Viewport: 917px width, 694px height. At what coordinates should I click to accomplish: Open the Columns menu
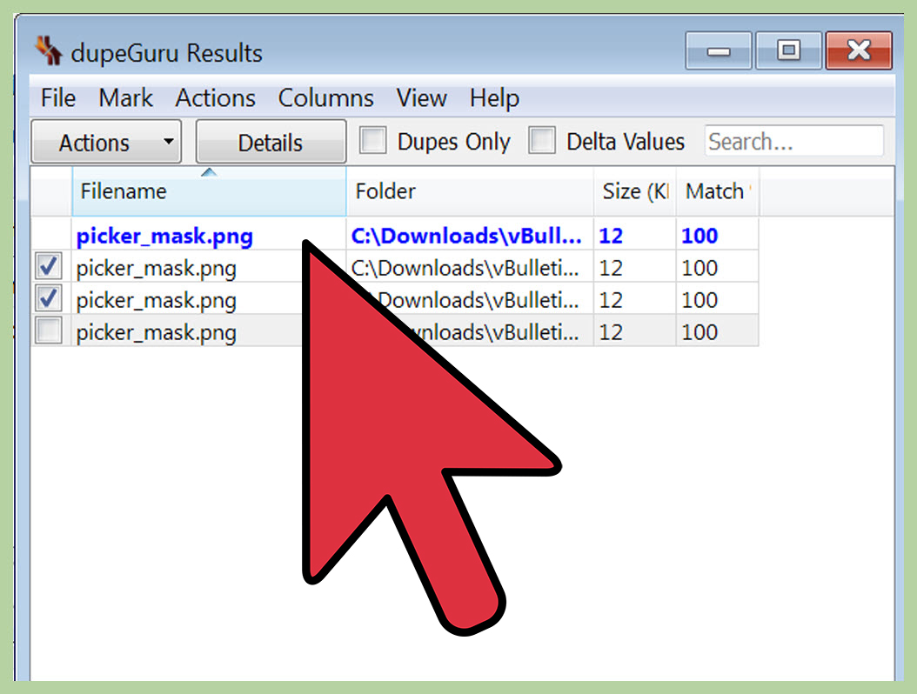pyautogui.click(x=325, y=98)
